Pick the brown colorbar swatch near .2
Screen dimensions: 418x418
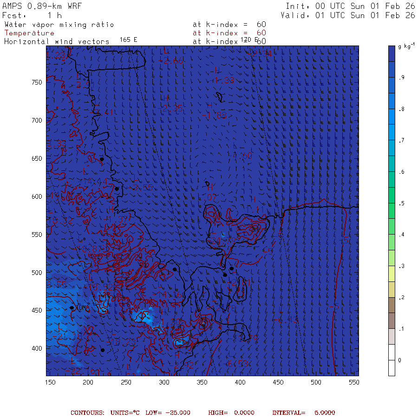(x=392, y=305)
